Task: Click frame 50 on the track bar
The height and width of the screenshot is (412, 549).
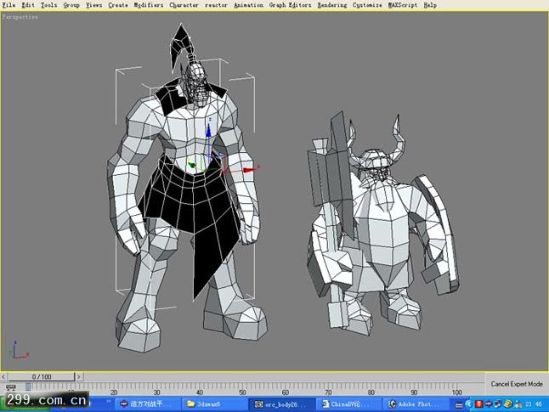Action: pyautogui.click(x=243, y=389)
